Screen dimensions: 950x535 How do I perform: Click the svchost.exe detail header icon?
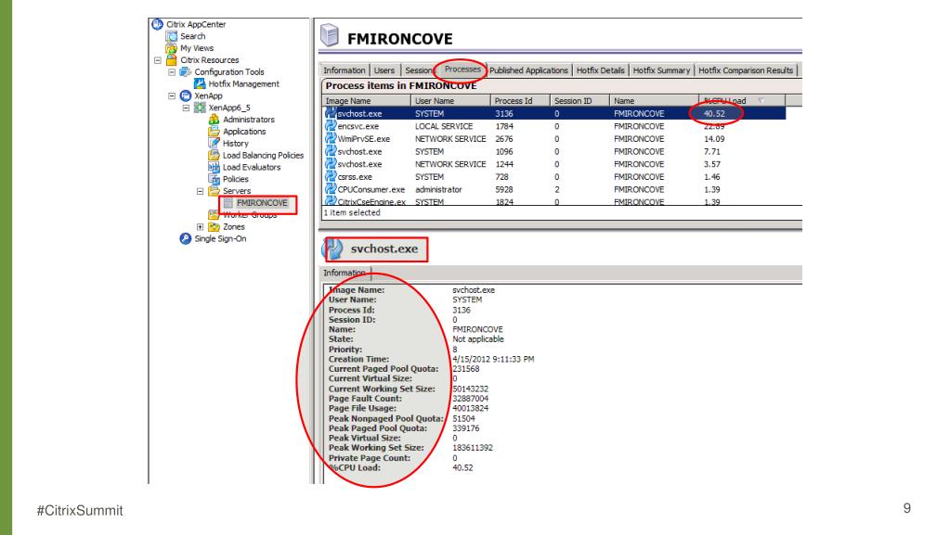coord(333,248)
